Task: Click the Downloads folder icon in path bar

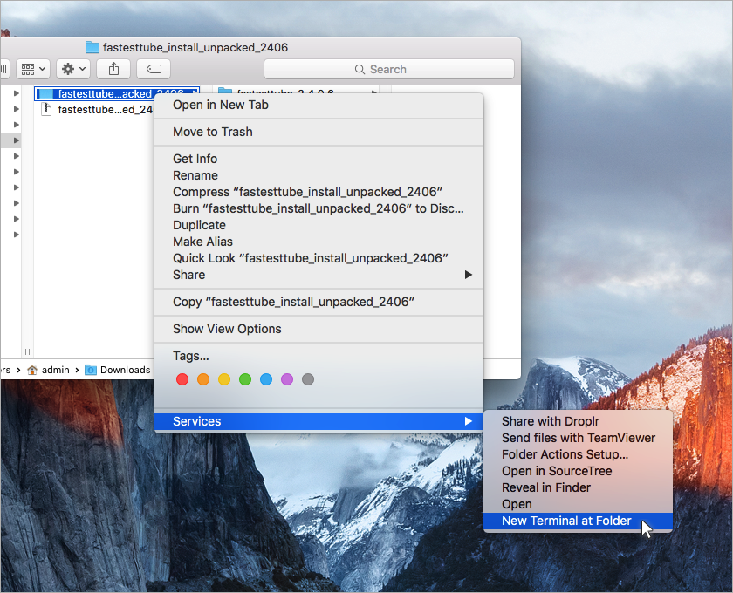Action: pos(91,370)
